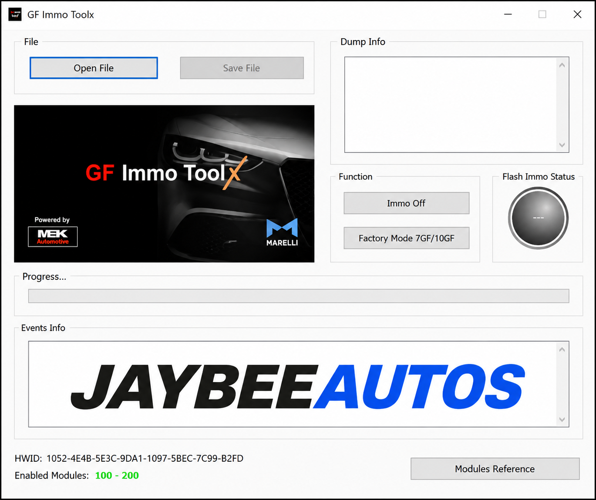Click inside the Dump Info text box
The height and width of the screenshot is (500, 596).
[451, 105]
